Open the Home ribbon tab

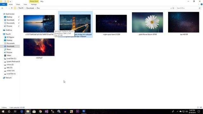point(11,4)
